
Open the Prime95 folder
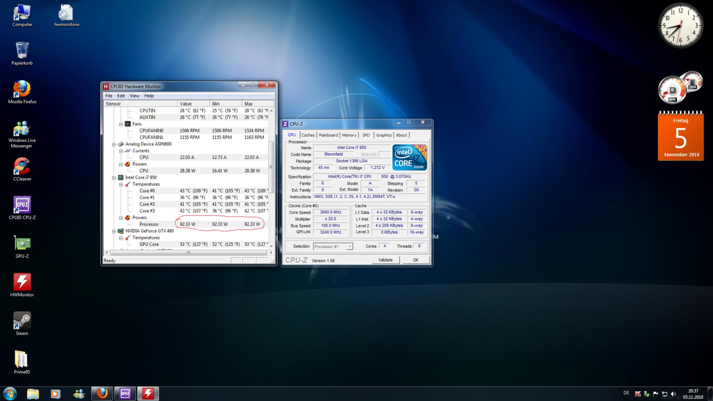[x=22, y=363]
